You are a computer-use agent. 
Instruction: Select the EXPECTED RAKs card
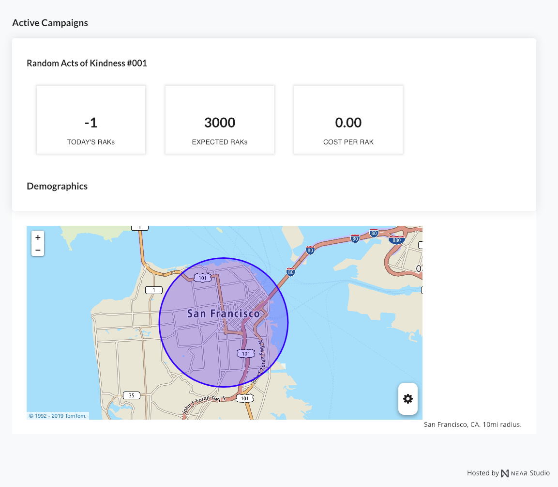click(220, 120)
